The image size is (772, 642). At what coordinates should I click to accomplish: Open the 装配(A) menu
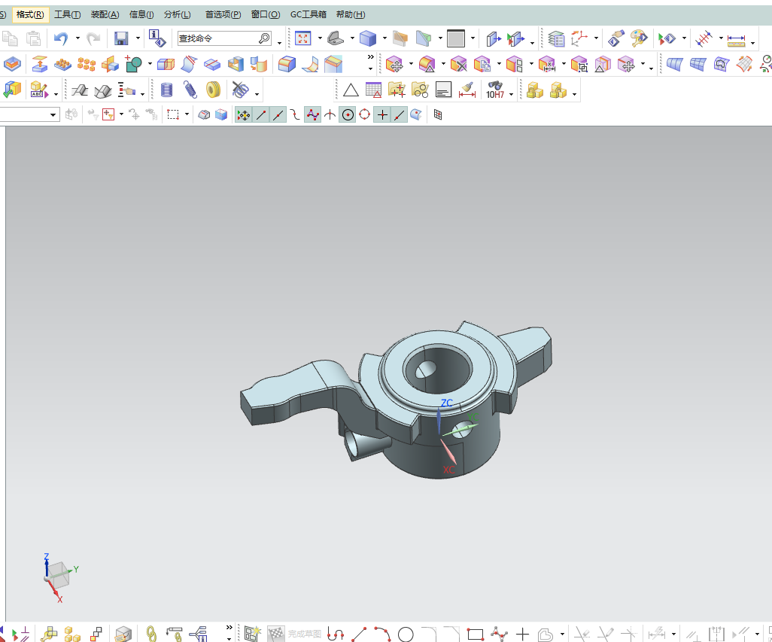pyautogui.click(x=105, y=14)
